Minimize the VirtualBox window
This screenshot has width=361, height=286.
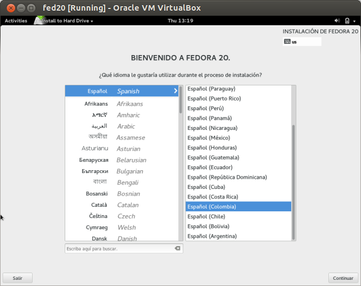pyautogui.click(x=21, y=8)
